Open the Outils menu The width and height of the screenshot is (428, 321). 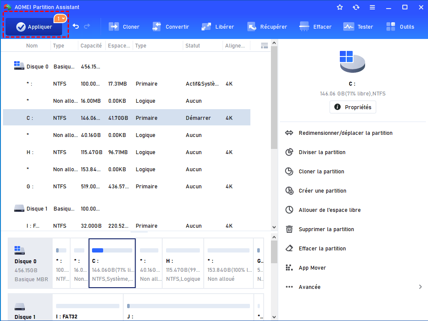tap(401, 27)
